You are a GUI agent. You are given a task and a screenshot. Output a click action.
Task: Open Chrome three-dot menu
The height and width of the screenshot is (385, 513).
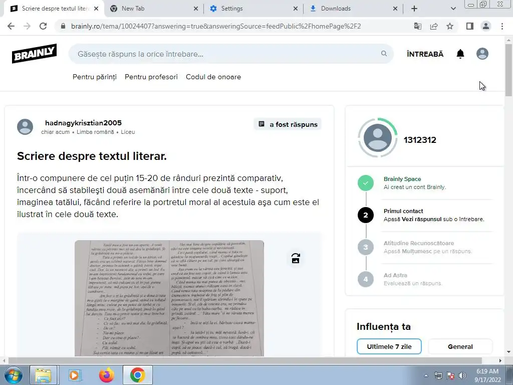[502, 26]
